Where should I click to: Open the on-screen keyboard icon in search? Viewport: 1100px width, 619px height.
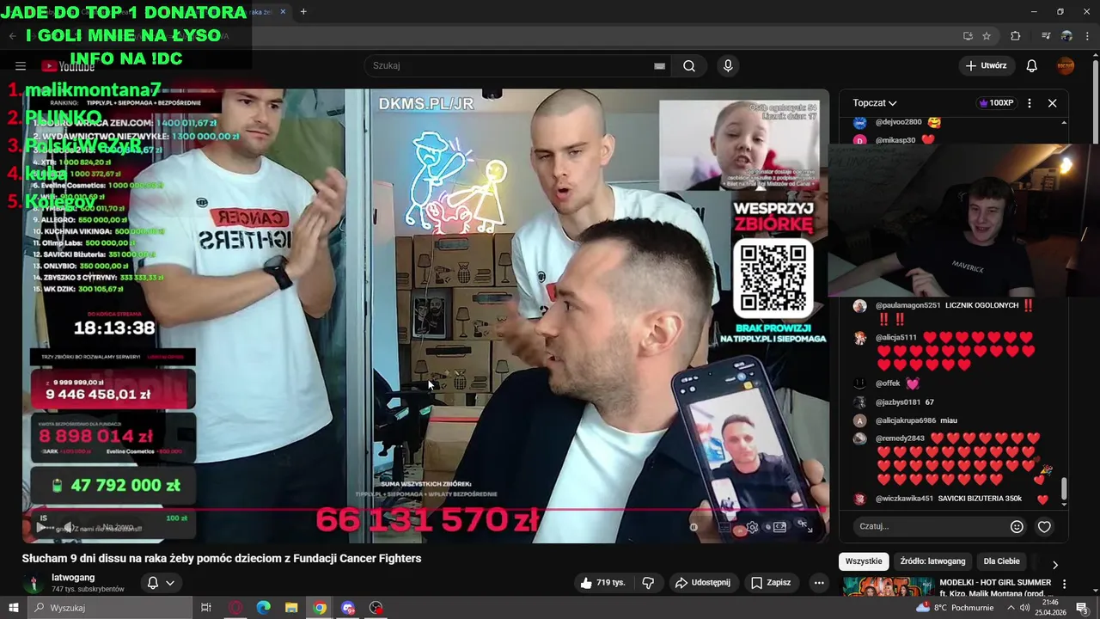point(659,65)
